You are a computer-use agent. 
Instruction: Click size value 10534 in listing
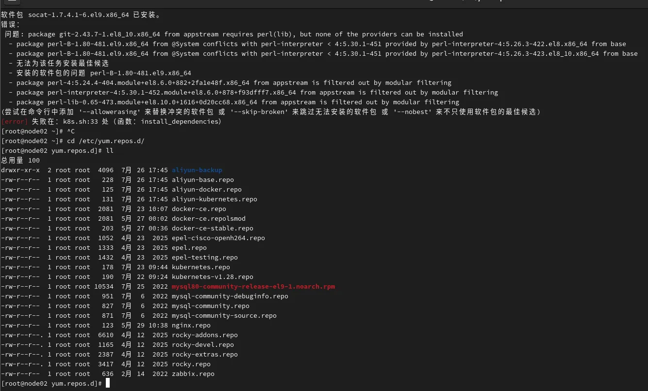[104, 286]
